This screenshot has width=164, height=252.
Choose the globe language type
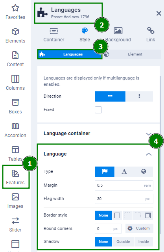(144, 172)
